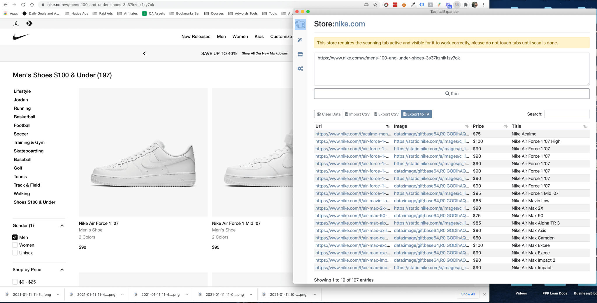Sort table by Title column
Screen dimensions: 597x303
tap(585, 126)
